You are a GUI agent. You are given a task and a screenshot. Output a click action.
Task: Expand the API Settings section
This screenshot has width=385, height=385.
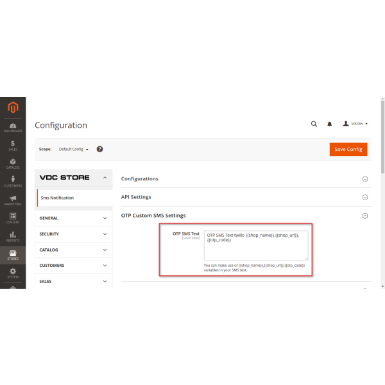click(365, 197)
